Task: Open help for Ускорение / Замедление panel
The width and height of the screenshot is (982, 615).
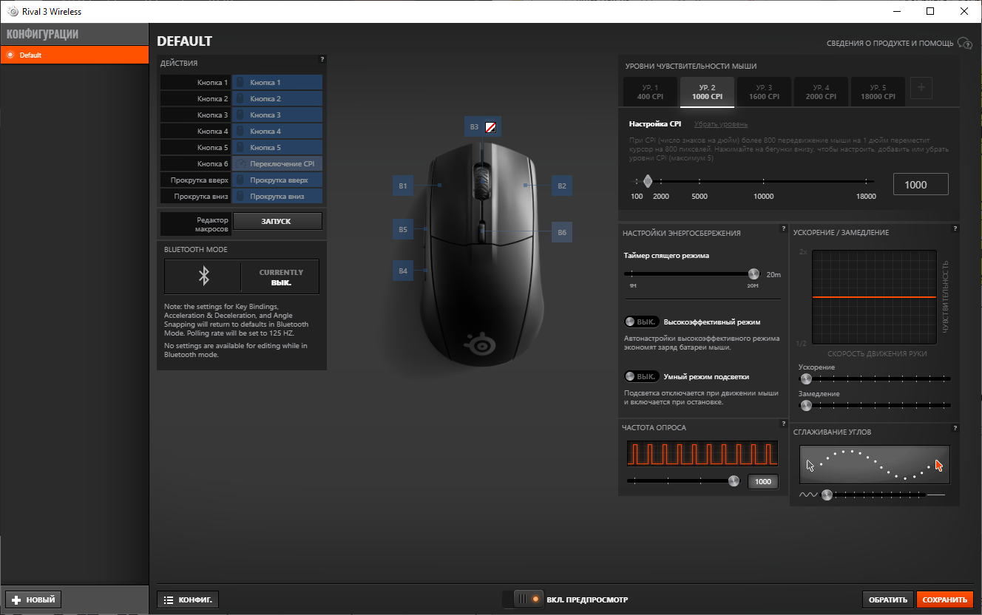Action: click(955, 228)
